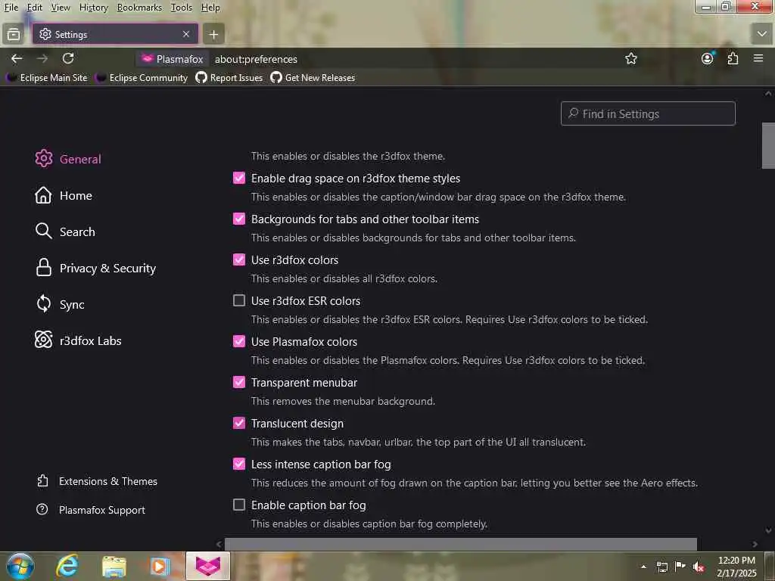Go back with the back arrow
The width and height of the screenshot is (775, 581).
tap(17, 58)
